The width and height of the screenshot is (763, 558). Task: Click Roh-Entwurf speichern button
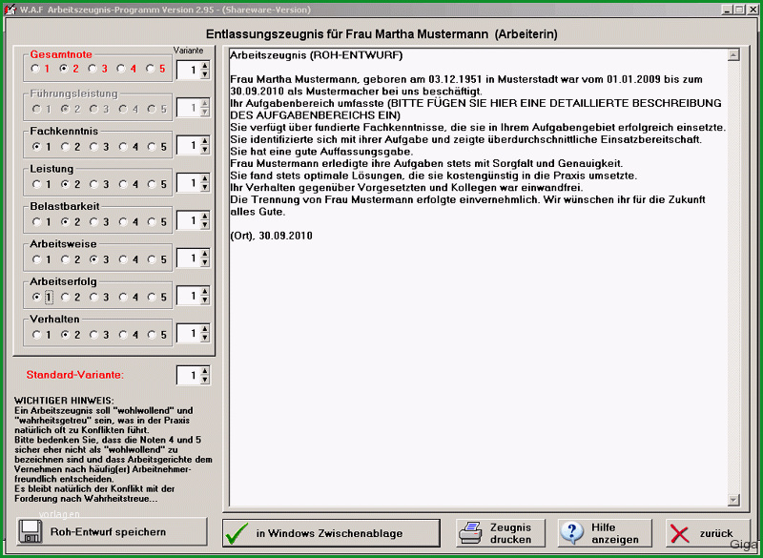(x=113, y=531)
